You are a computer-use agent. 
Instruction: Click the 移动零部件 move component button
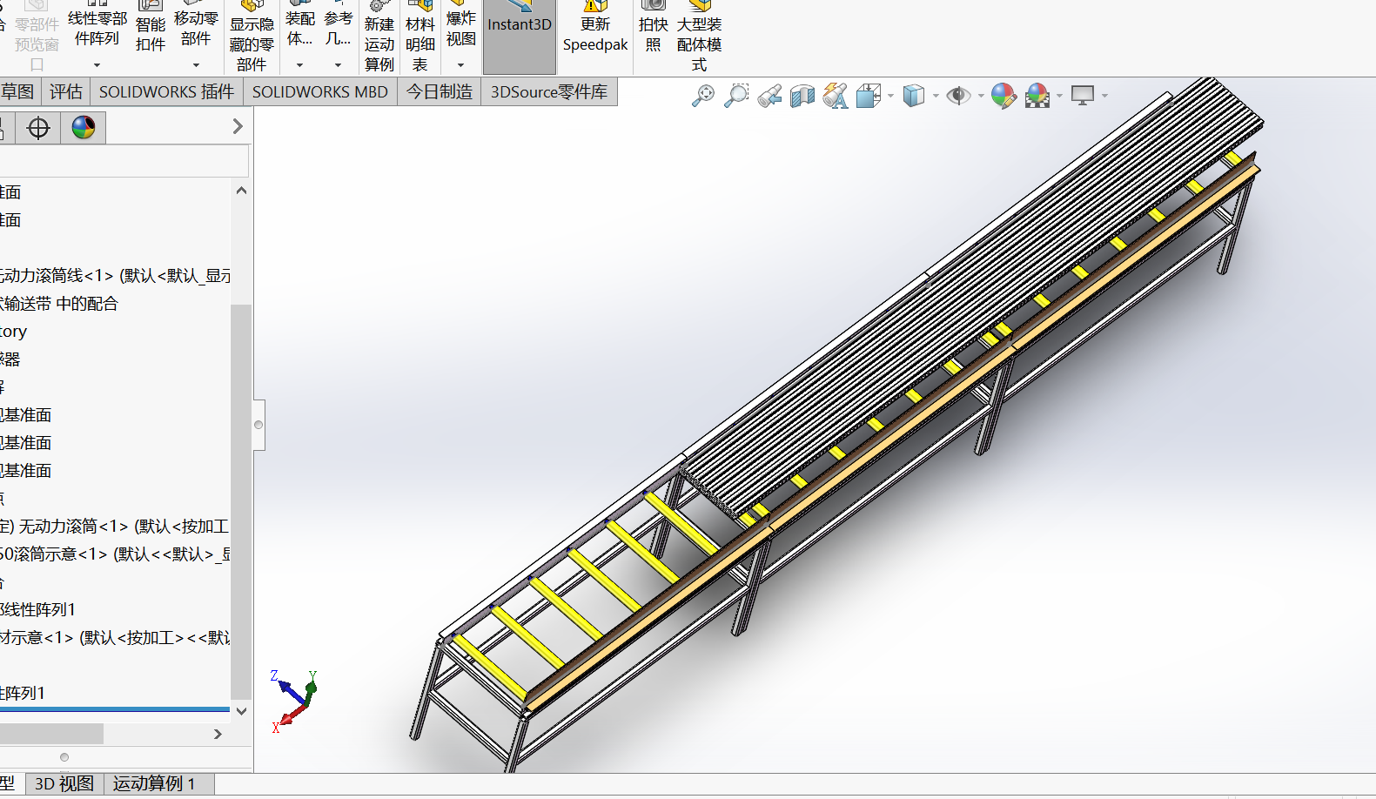[x=196, y=26]
